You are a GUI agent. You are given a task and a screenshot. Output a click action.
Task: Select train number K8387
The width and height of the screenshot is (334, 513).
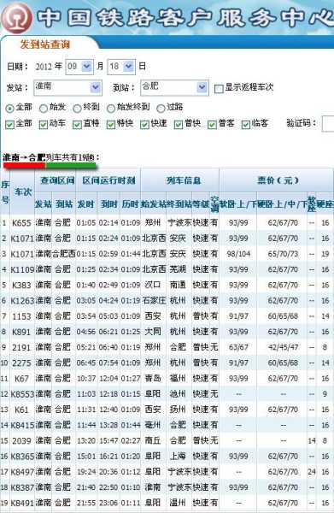tap(22, 487)
